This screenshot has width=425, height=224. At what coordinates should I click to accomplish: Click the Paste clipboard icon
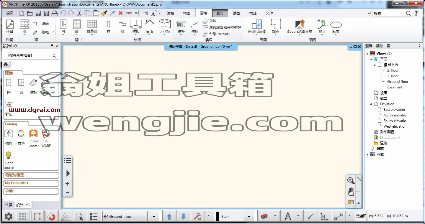tap(96, 13)
